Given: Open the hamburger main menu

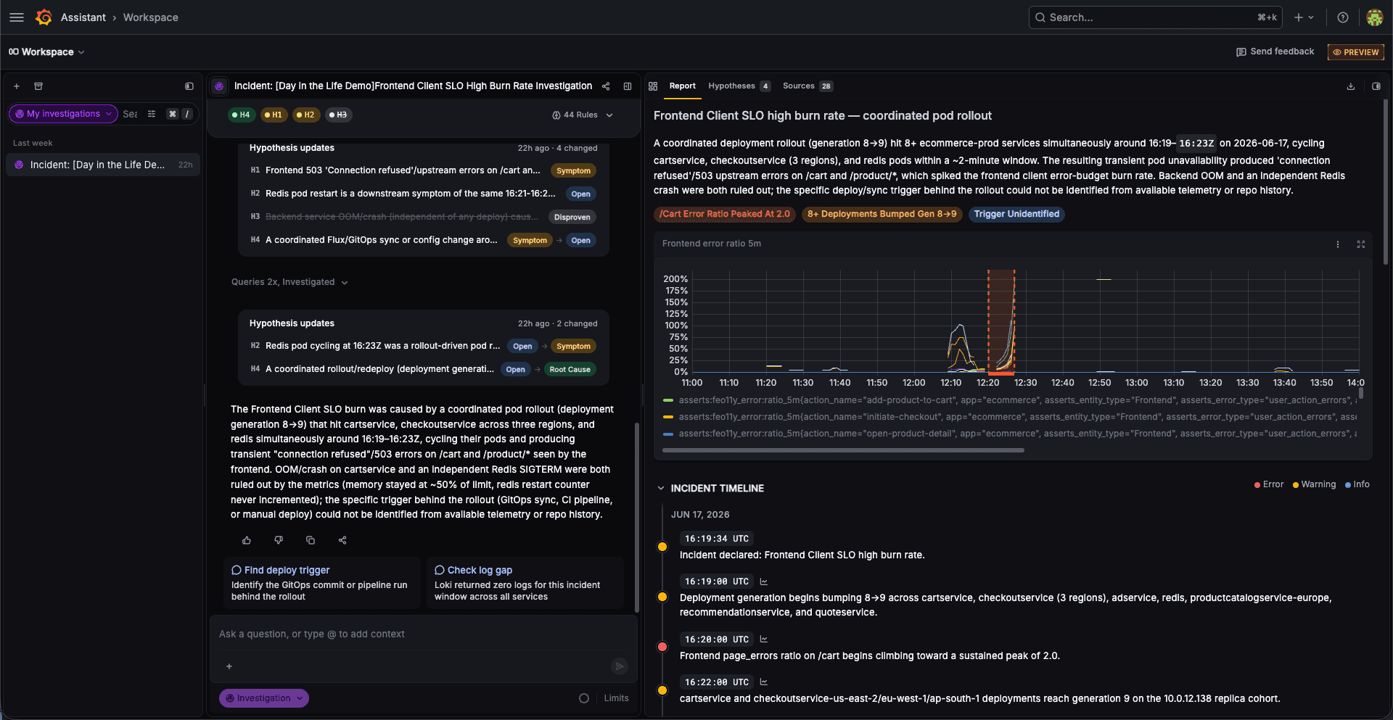Looking at the screenshot, I should pos(17,17).
